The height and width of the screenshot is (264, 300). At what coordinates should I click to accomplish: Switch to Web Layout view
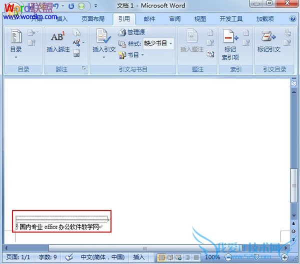coord(178,258)
